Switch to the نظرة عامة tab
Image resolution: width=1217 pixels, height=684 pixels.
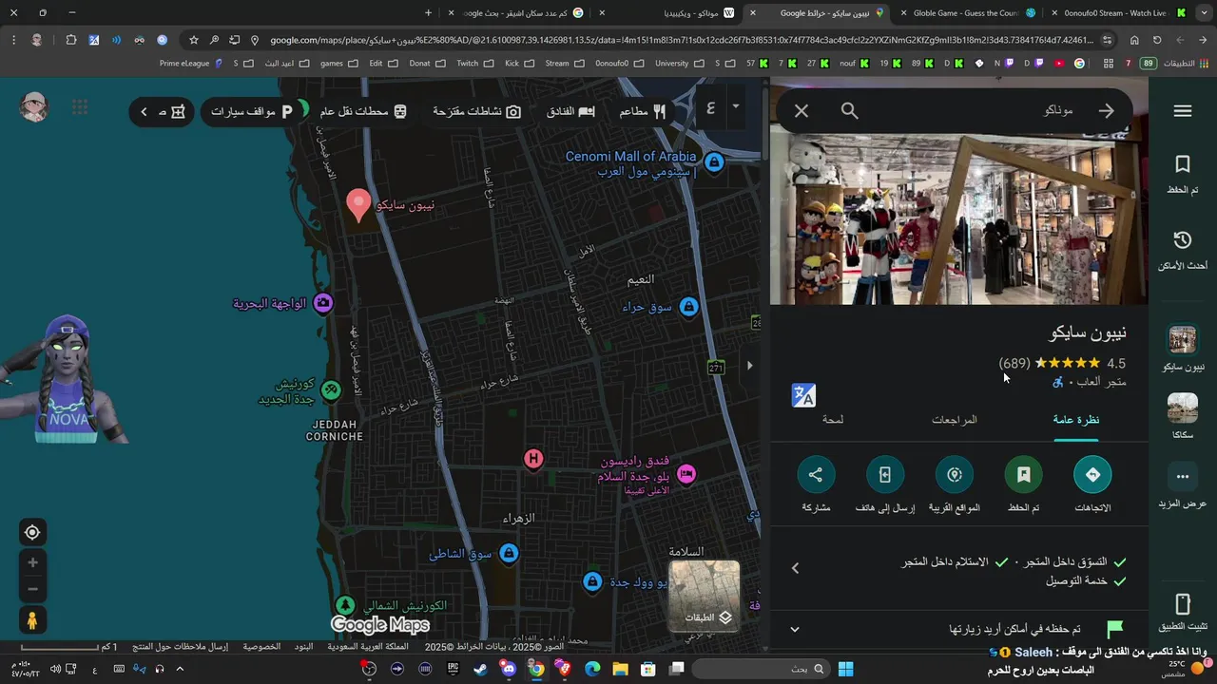pyautogui.click(x=1076, y=420)
